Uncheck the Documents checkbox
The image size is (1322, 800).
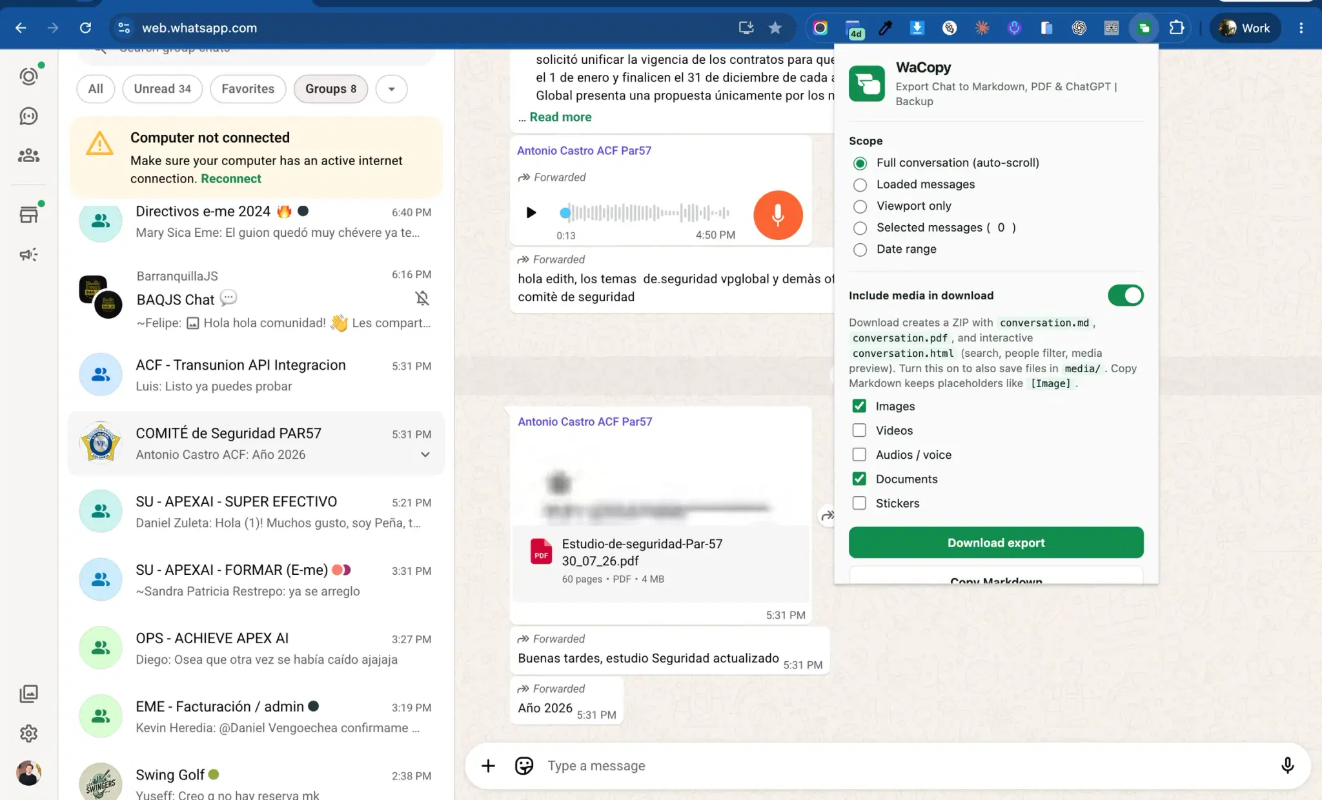pos(859,479)
